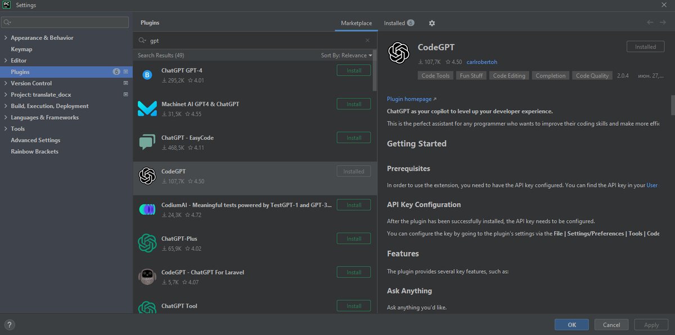This screenshot has width=675, height=335.
Task: Navigate back with the left arrow
Action: tap(650, 22)
